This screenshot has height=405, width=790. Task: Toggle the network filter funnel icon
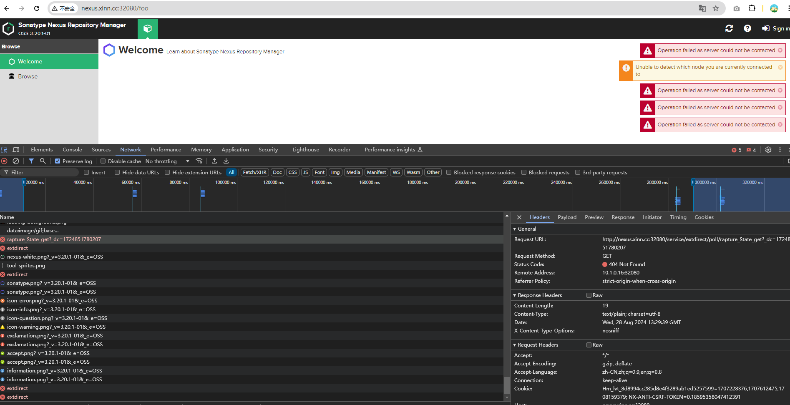pyautogui.click(x=31, y=161)
